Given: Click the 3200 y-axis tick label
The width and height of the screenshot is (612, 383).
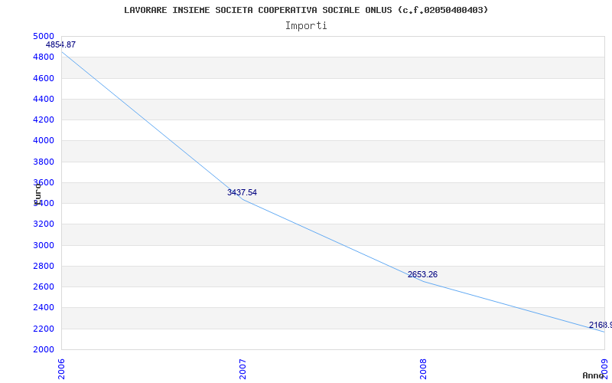Looking at the screenshot, I should 44,224.
